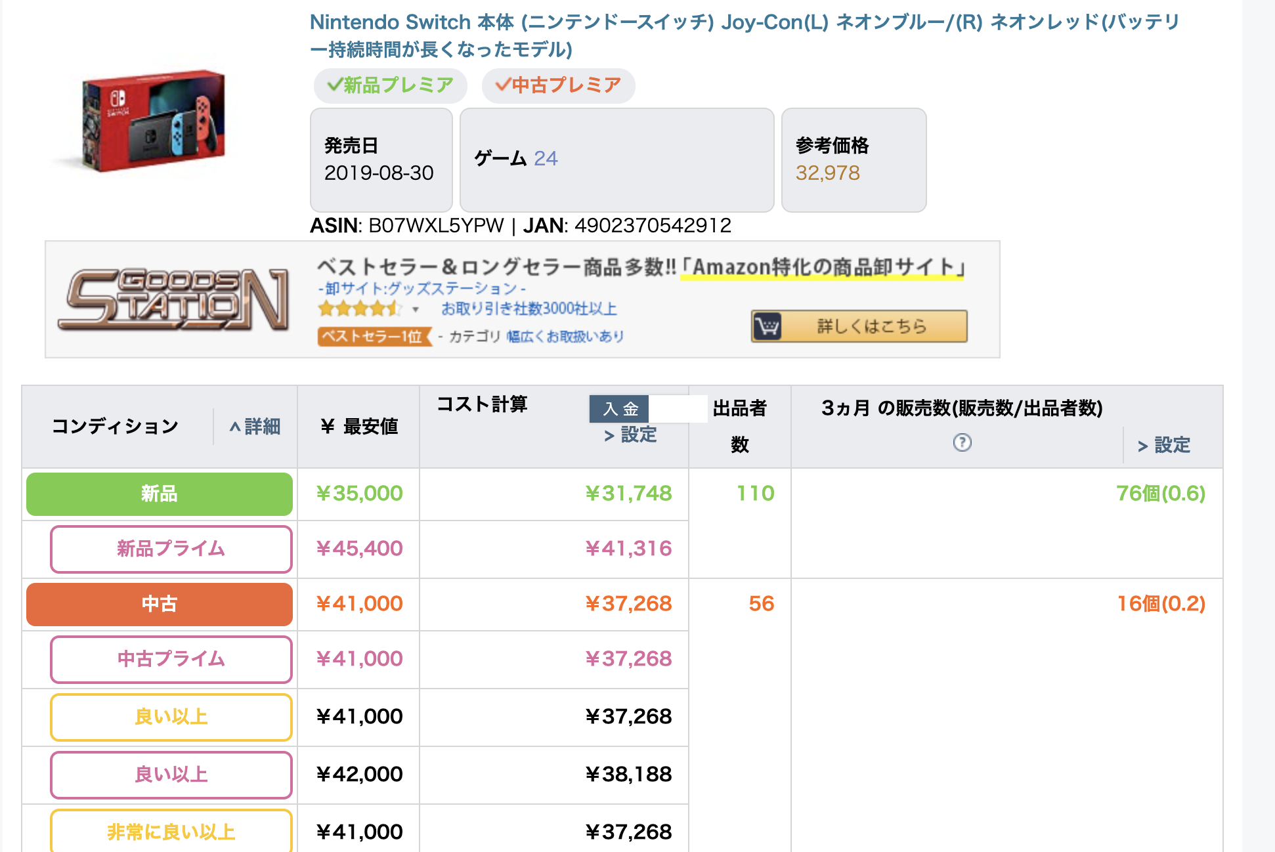Click the help question mark icon
This screenshot has width=1275, height=852.
962,442
